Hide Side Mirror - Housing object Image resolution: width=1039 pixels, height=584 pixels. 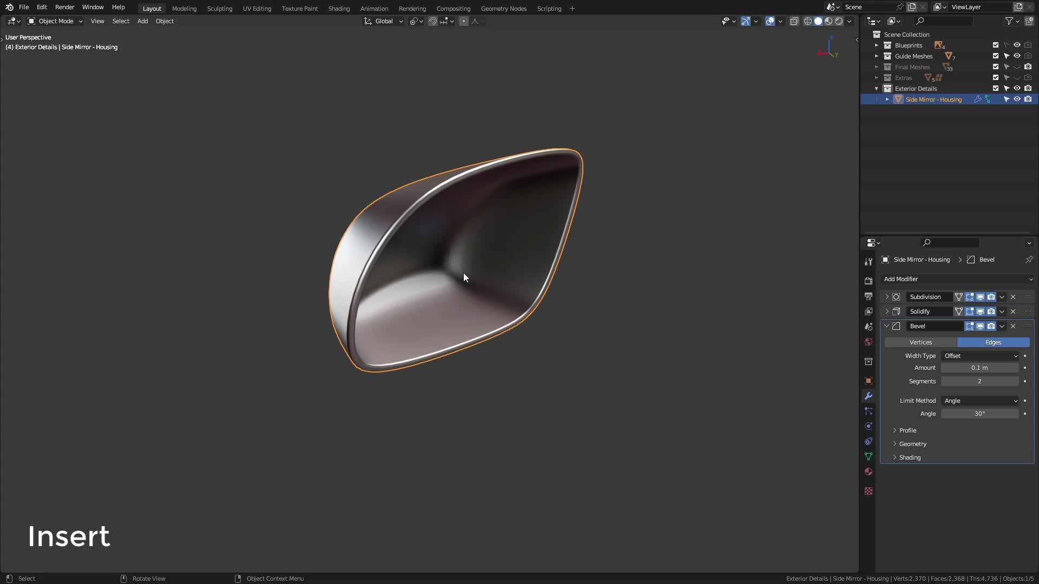tap(1017, 99)
